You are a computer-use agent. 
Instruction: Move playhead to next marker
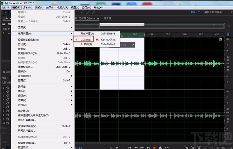coord(148,147)
